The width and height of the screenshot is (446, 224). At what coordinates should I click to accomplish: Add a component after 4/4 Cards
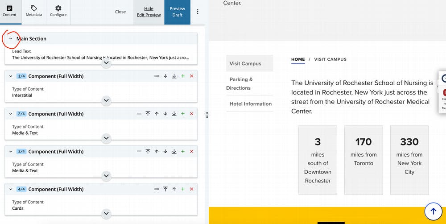tap(183, 189)
